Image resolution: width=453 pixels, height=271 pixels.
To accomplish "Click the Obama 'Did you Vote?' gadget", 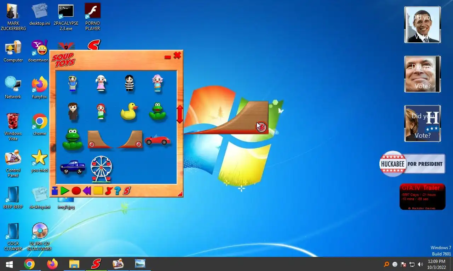I will [423, 25].
